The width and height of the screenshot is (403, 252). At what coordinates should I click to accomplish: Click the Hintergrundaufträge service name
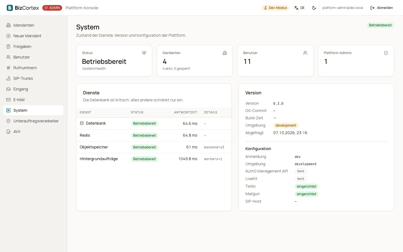point(99,159)
